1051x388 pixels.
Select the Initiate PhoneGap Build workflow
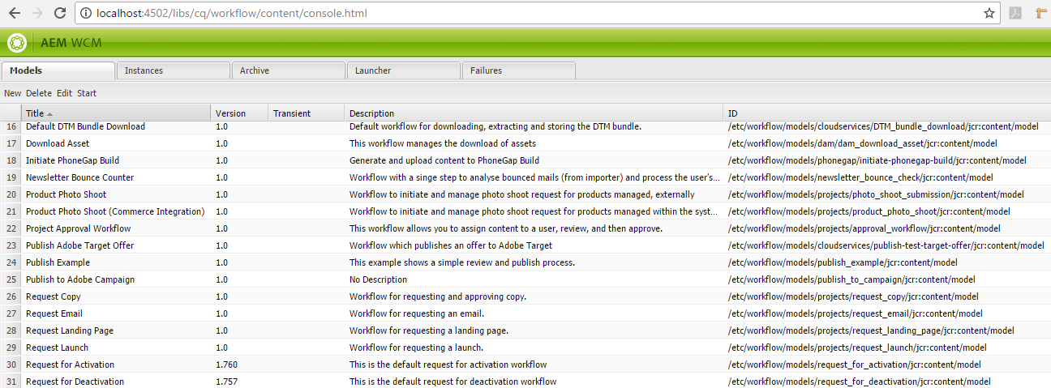(525, 160)
